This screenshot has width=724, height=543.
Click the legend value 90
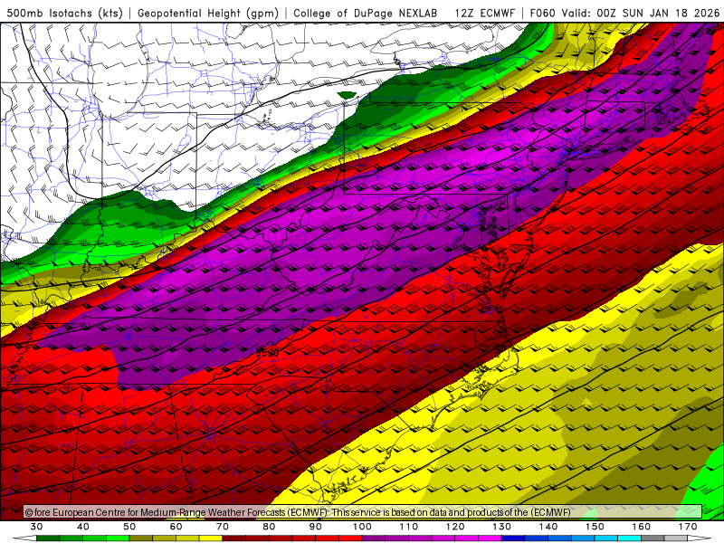(x=316, y=527)
